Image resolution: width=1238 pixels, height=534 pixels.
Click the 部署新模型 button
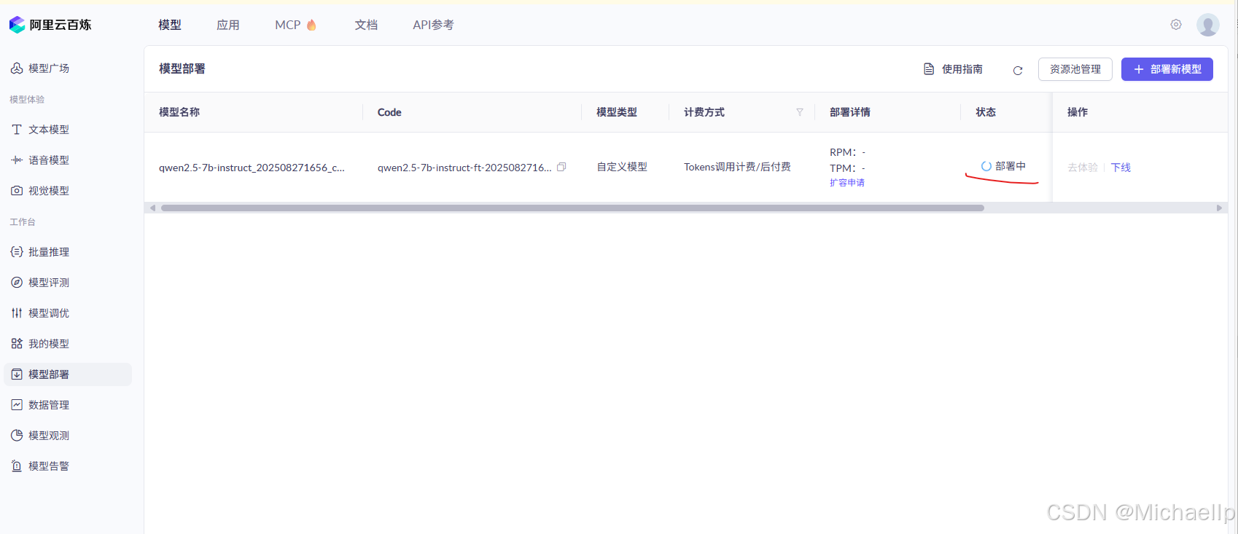[x=1167, y=69]
